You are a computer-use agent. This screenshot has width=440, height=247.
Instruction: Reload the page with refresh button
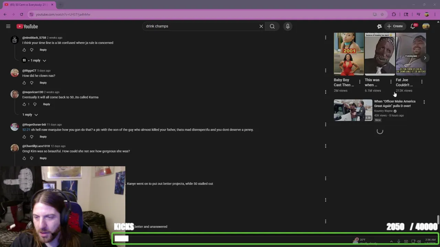21,14
